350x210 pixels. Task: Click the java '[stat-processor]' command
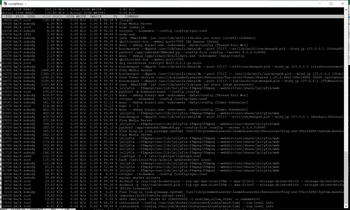[187, 84]
